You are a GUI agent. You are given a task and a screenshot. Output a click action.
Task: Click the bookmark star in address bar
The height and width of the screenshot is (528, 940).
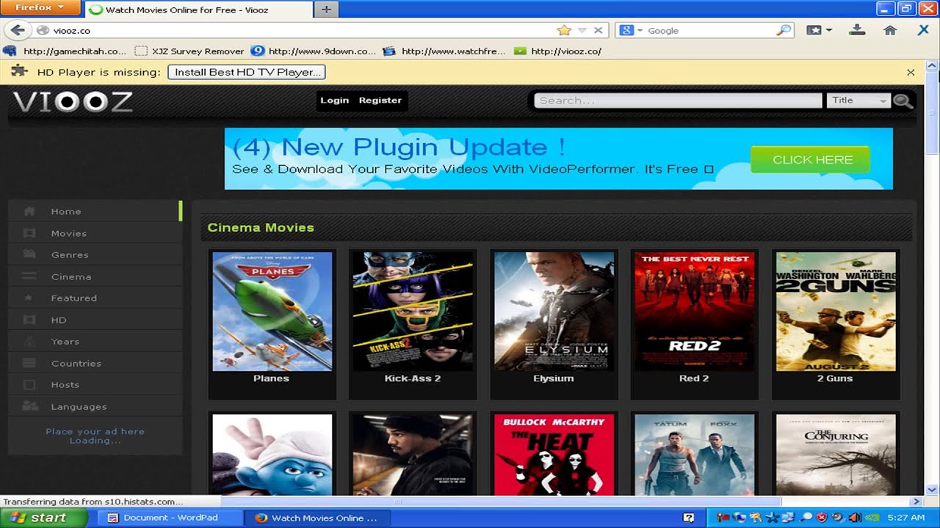pyautogui.click(x=564, y=30)
